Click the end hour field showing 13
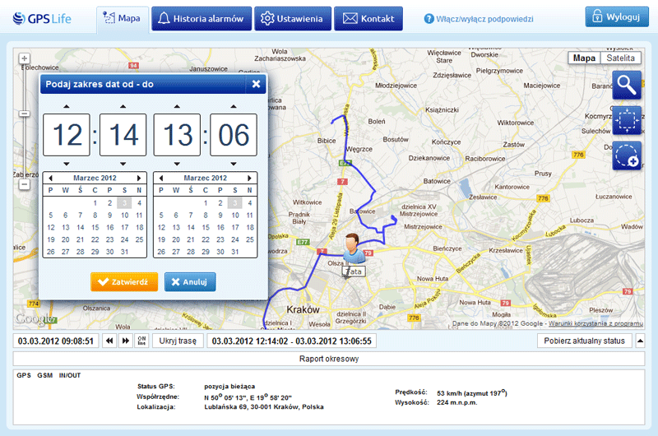The width and height of the screenshot is (658, 436). tap(177, 135)
